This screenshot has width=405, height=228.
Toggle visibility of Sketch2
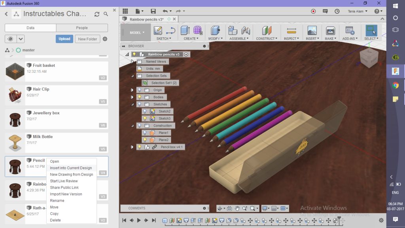click(x=145, y=111)
